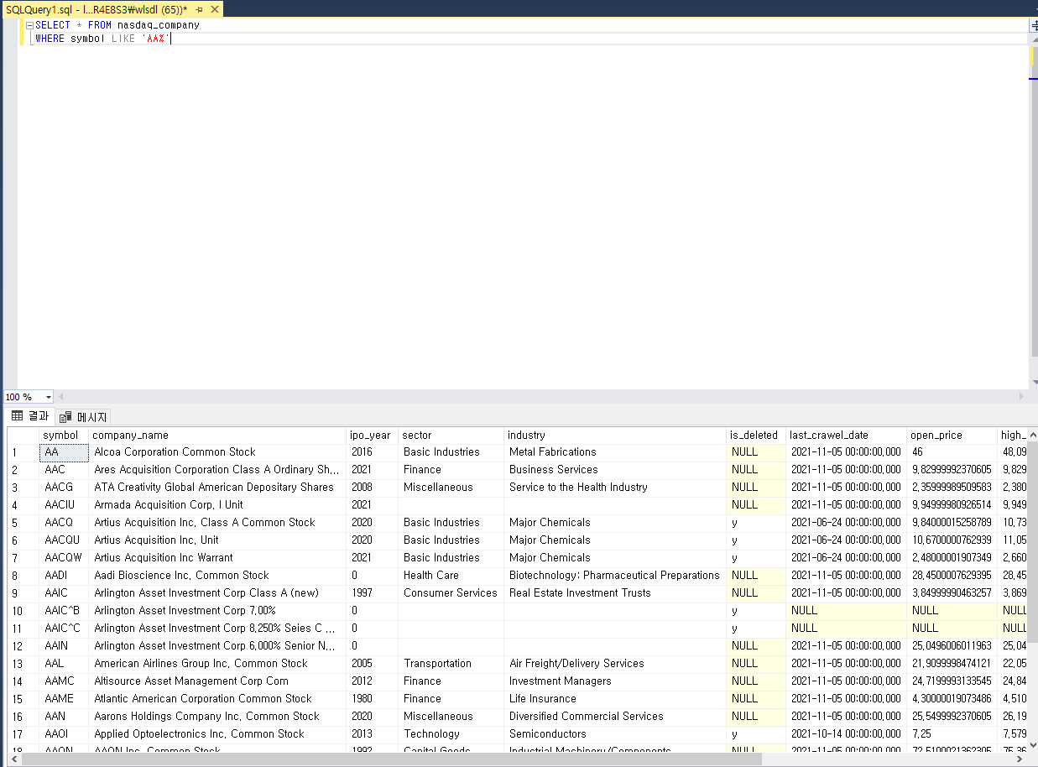This screenshot has height=767, width=1038.
Task: Click the nasdaq_company table name in query
Action: (x=158, y=25)
